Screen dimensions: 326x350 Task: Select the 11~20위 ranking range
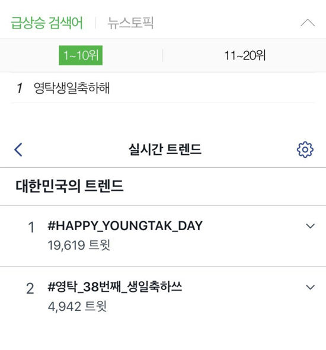point(245,55)
